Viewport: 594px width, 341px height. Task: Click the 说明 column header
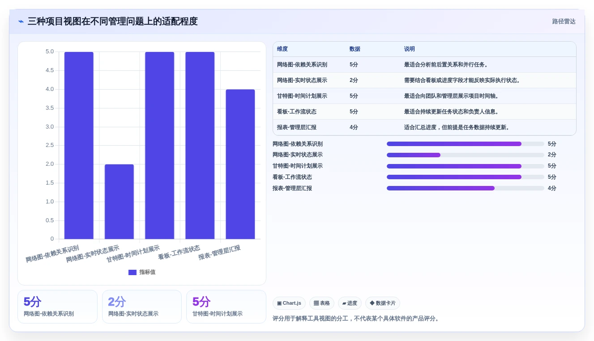point(410,49)
